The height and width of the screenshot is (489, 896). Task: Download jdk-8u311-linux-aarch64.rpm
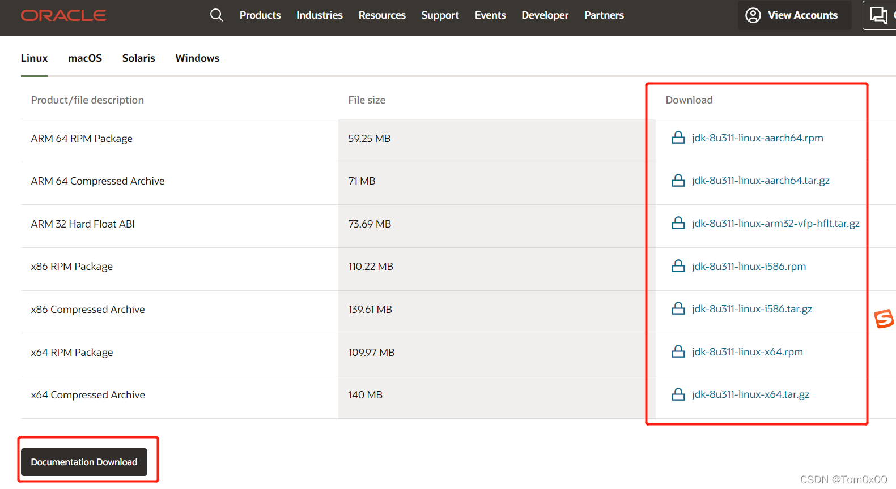[758, 138]
